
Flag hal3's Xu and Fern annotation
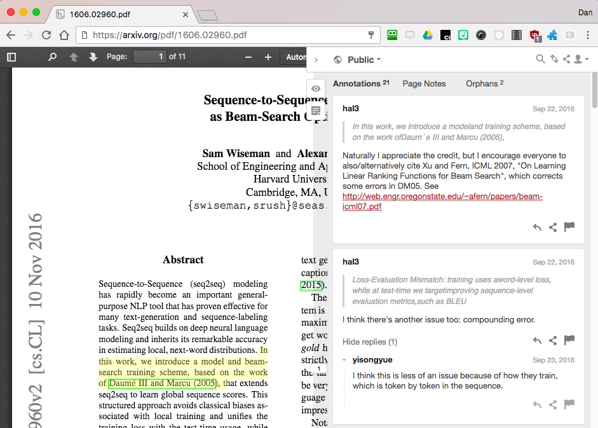pyautogui.click(x=569, y=227)
